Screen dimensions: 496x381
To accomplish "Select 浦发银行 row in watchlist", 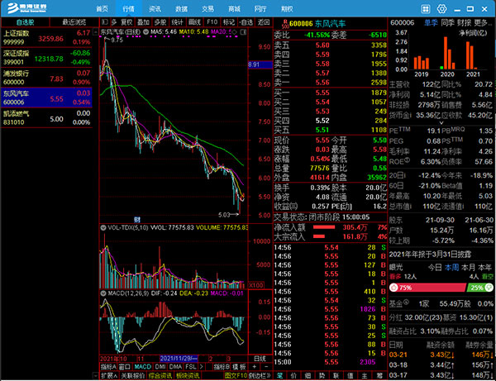I will 47,78.
